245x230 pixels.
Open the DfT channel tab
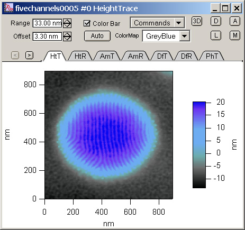point(162,56)
